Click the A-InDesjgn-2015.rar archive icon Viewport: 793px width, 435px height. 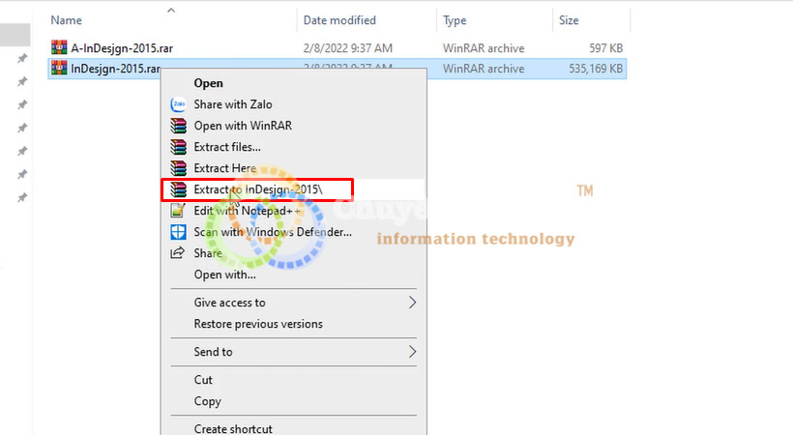pos(59,47)
